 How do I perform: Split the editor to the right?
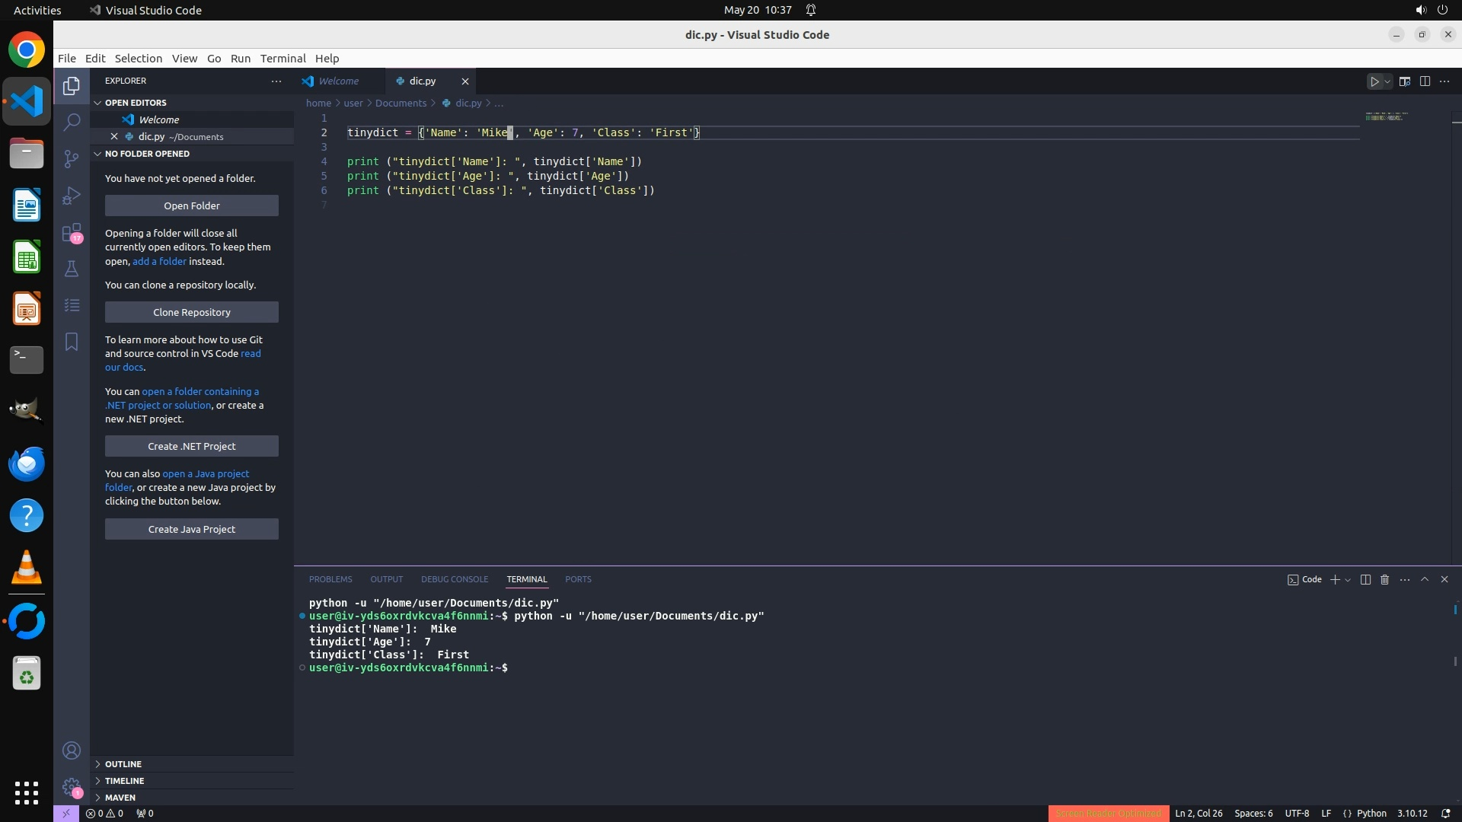[x=1425, y=81]
